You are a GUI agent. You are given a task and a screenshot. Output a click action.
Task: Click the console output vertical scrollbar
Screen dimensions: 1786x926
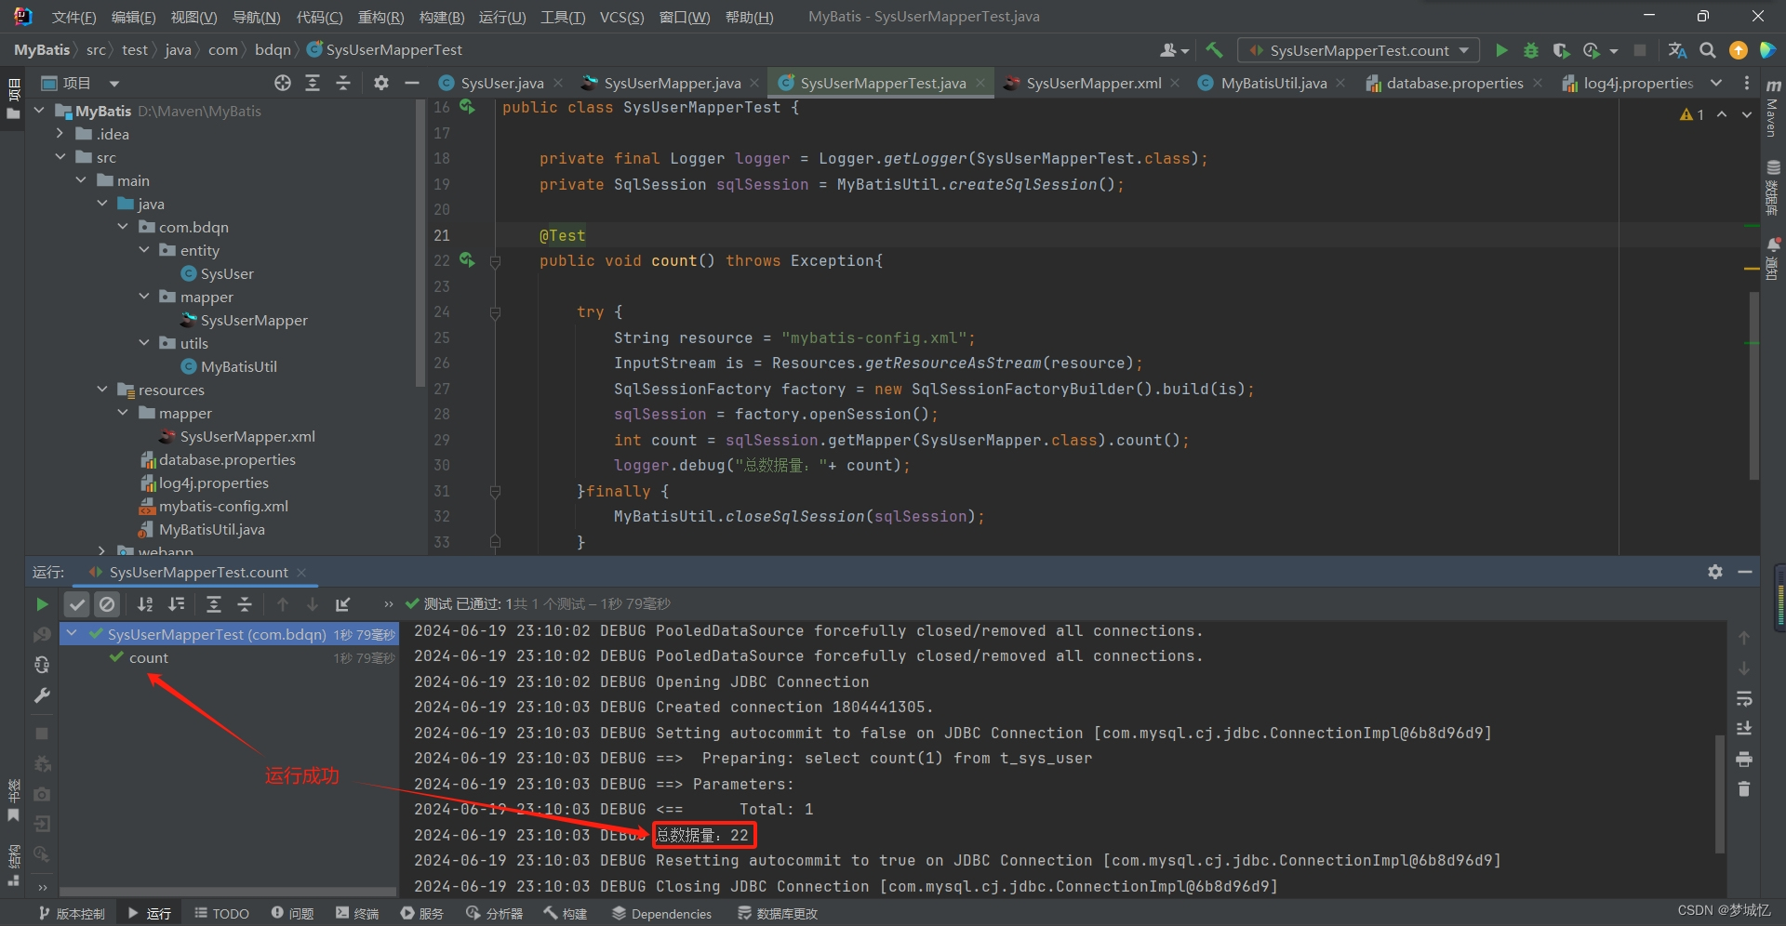(1720, 793)
